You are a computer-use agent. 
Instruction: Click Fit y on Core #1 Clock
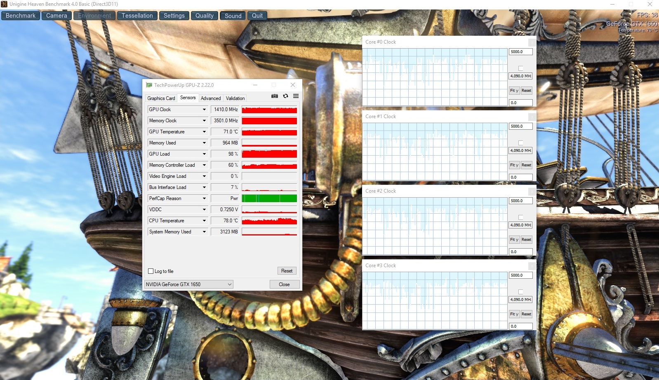pyautogui.click(x=514, y=165)
